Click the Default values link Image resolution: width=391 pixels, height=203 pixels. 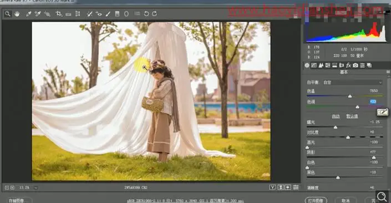pos(352,116)
